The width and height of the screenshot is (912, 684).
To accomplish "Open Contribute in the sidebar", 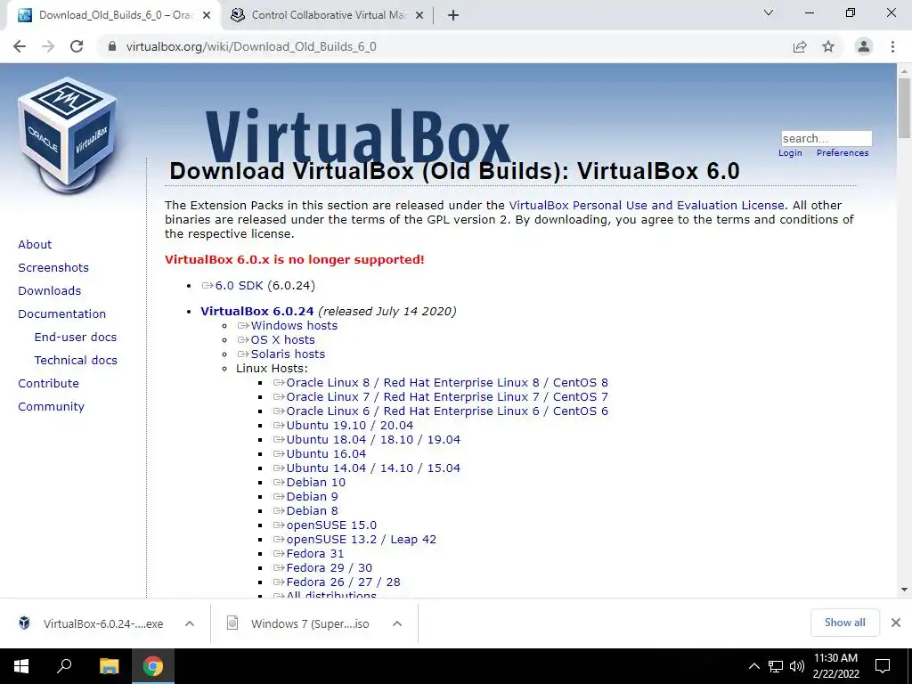I will pyautogui.click(x=48, y=383).
